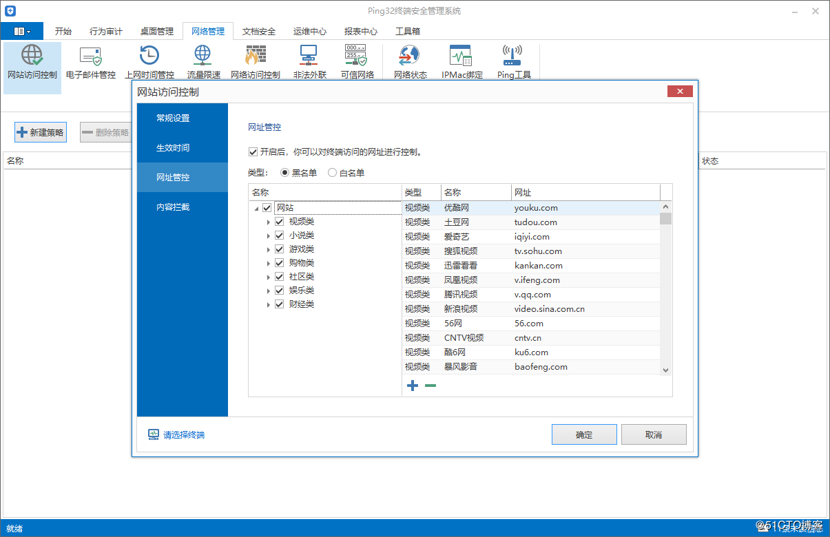Switch to the 桌面管理 ribbon tab
Viewport: 830px width, 537px height.
(x=157, y=31)
